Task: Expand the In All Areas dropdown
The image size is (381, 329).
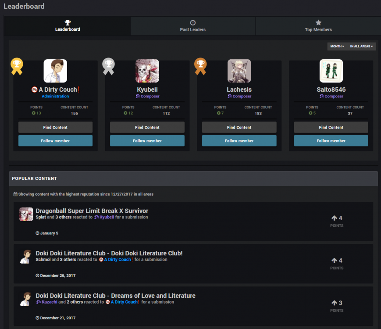Action: [361, 46]
